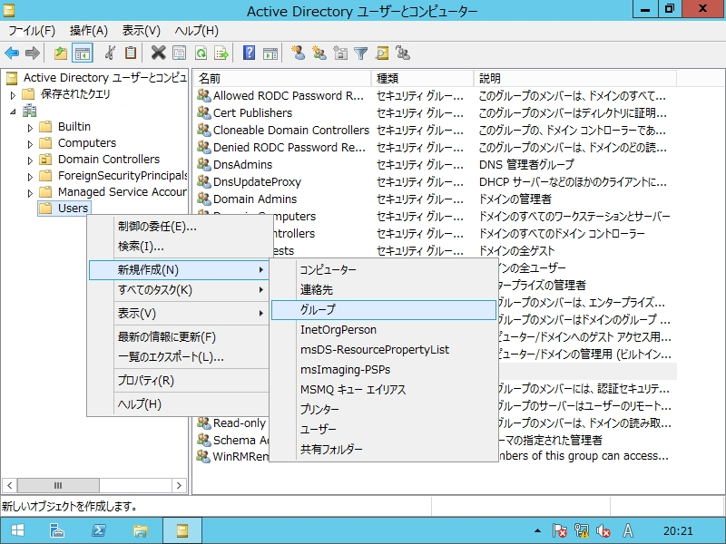Open the 操作(A) menu in menu bar

tap(89, 31)
